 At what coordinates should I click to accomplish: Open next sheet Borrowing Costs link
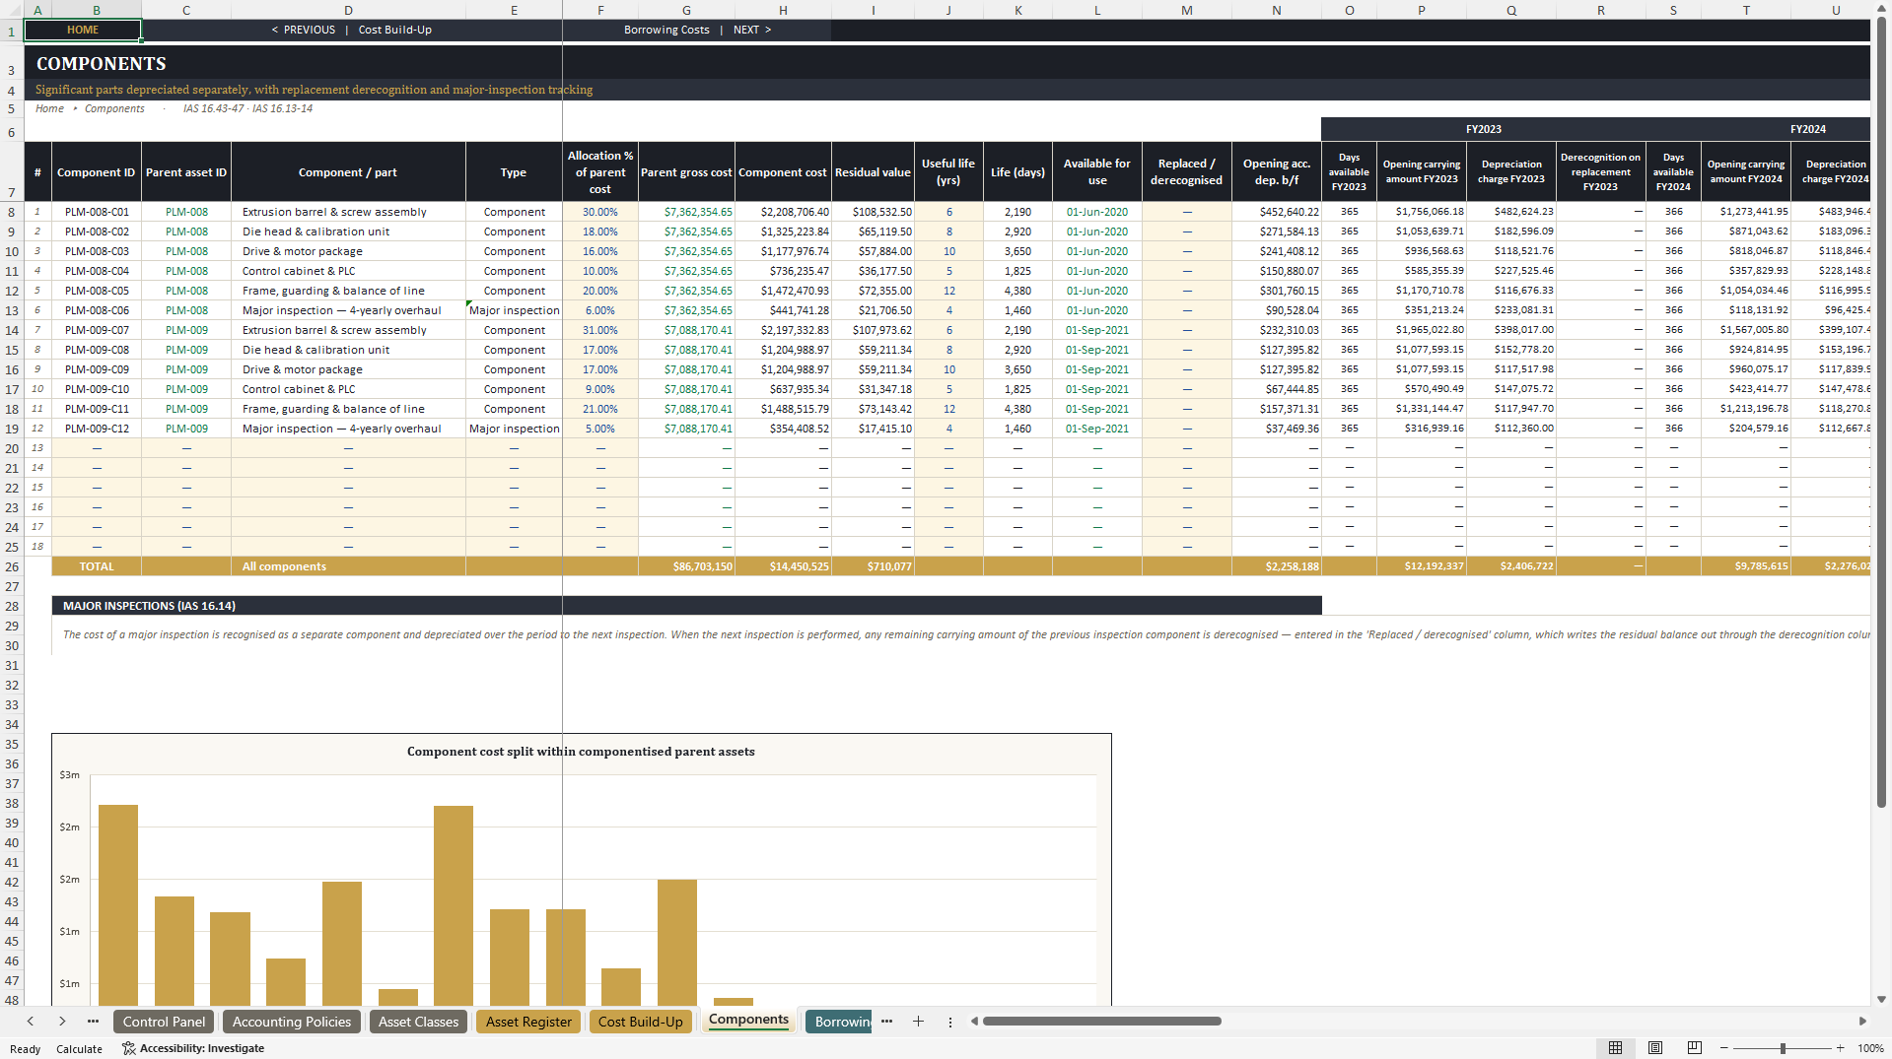click(697, 30)
